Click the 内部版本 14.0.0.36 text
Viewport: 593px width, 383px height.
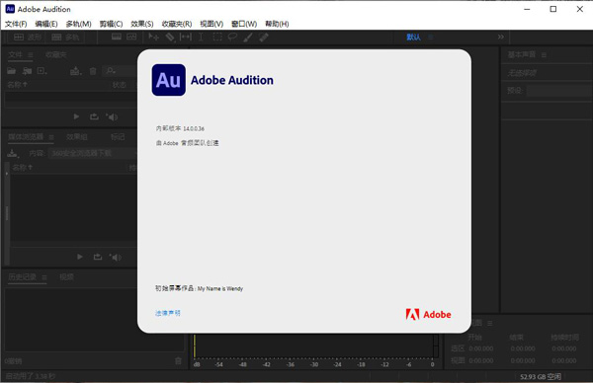pos(180,128)
